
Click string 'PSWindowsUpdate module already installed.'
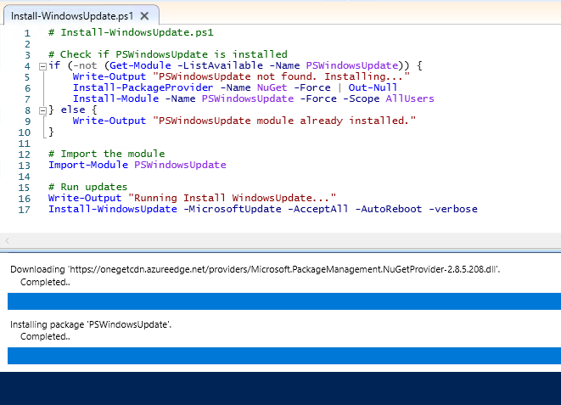pos(284,121)
